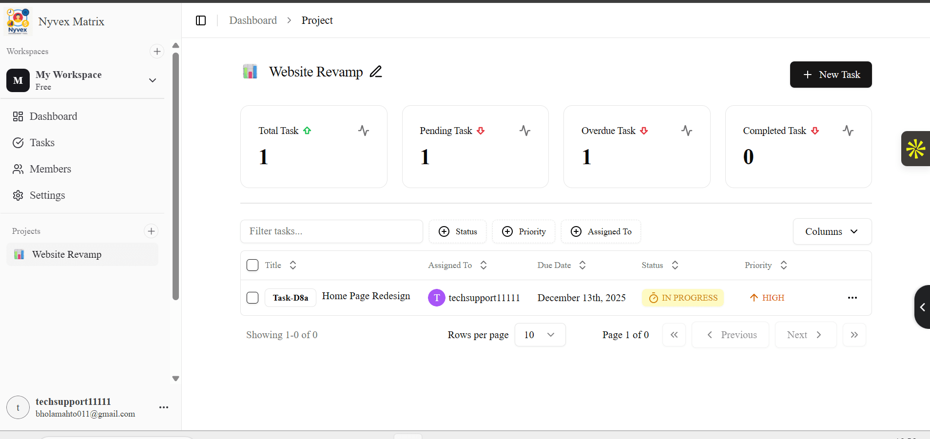Click the sparkline icon on Total Task card
The height and width of the screenshot is (439, 930).
363,130
